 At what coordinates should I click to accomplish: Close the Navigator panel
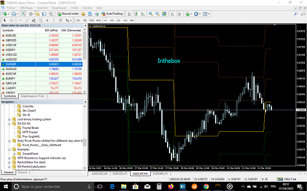[x=85, y=102]
